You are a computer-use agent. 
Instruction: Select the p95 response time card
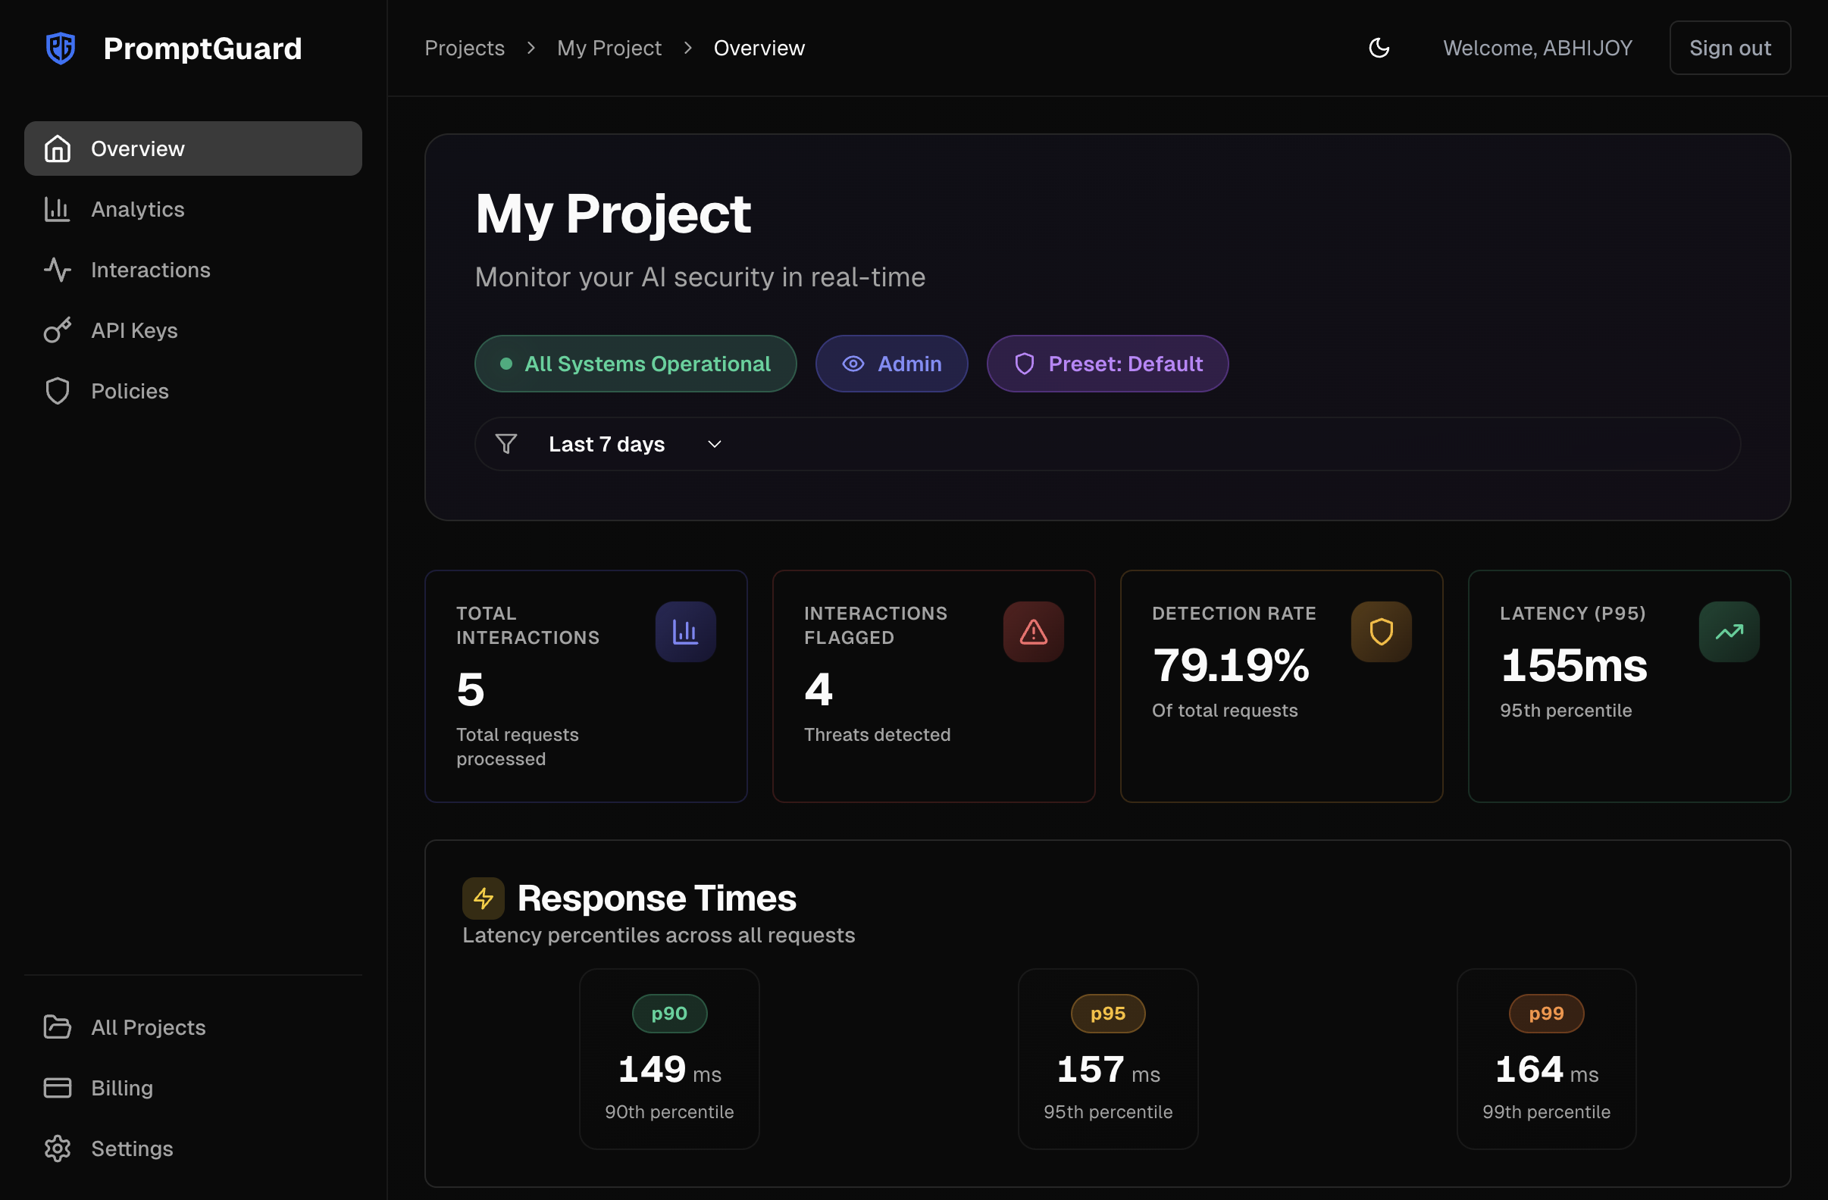(x=1107, y=1059)
